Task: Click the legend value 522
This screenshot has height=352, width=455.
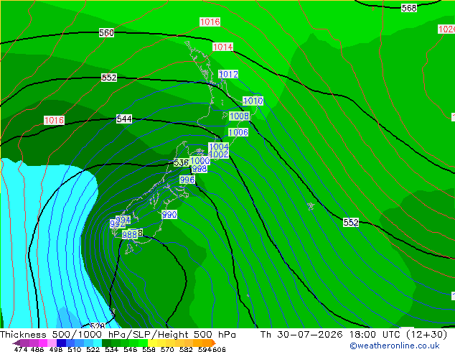Action: (93, 349)
